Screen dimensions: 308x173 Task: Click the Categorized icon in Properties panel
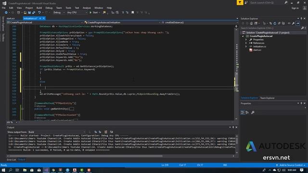pos(243,112)
